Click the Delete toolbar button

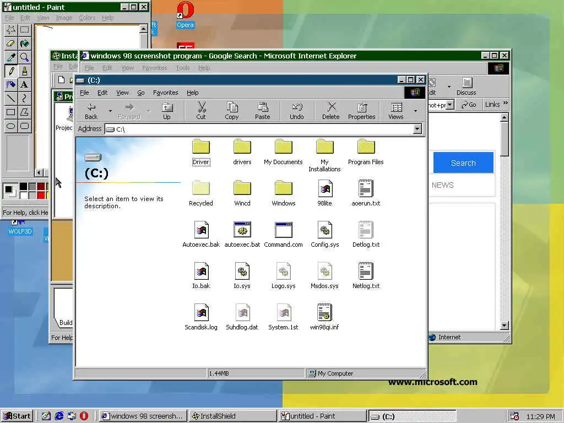tap(331, 111)
